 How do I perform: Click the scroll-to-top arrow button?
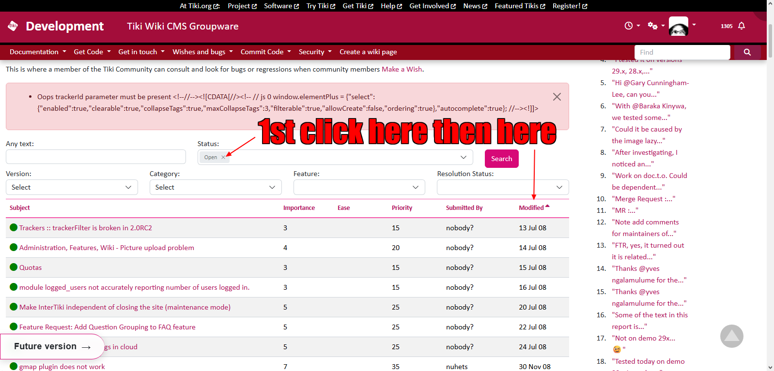(731, 336)
